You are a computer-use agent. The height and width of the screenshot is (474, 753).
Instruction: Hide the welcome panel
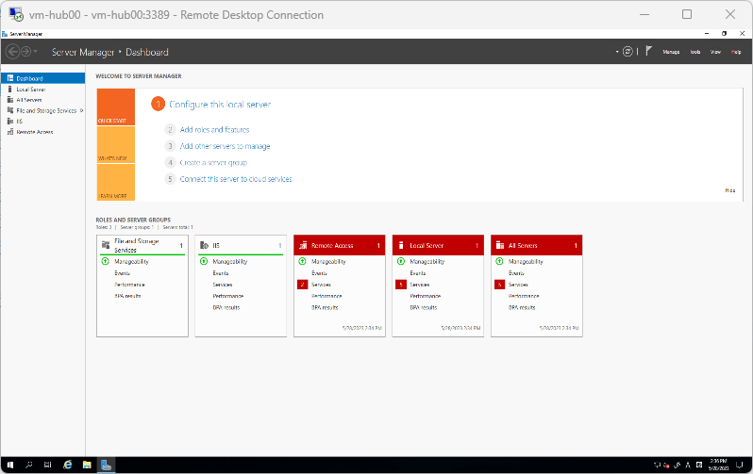(730, 190)
